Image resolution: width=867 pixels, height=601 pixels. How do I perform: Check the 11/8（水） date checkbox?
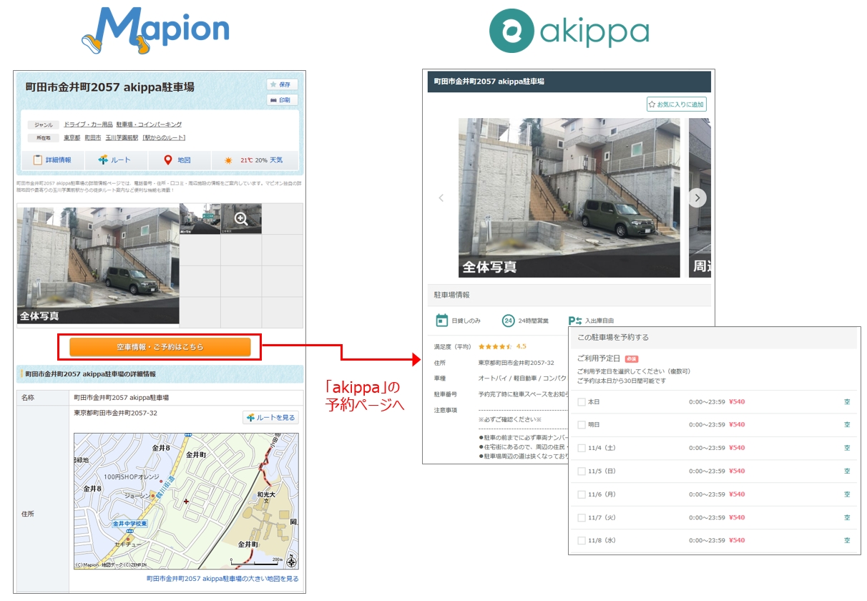[582, 541]
